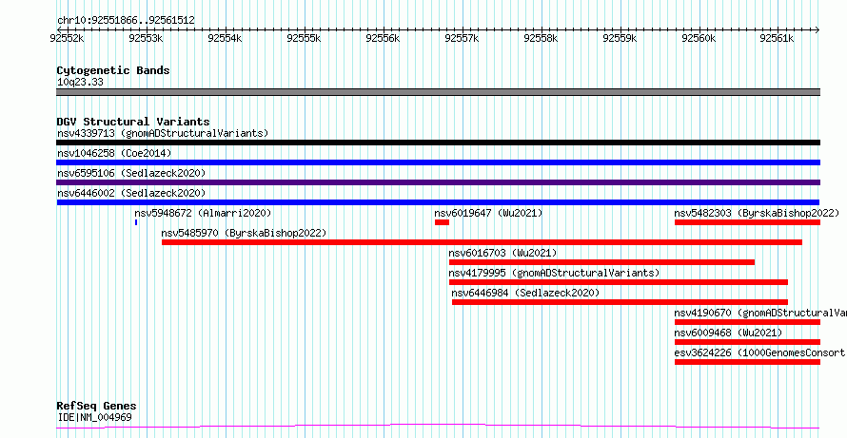This screenshot has height=438, width=847.
Task: Select the red nsv6446984 variant bar
Action: (620, 302)
